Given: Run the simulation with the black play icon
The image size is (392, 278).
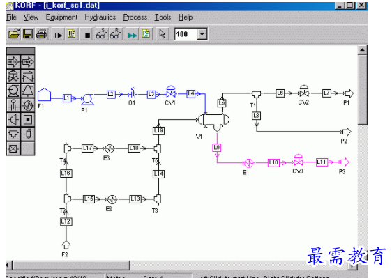Looking at the screenshot, I should (x=59, y=35).
